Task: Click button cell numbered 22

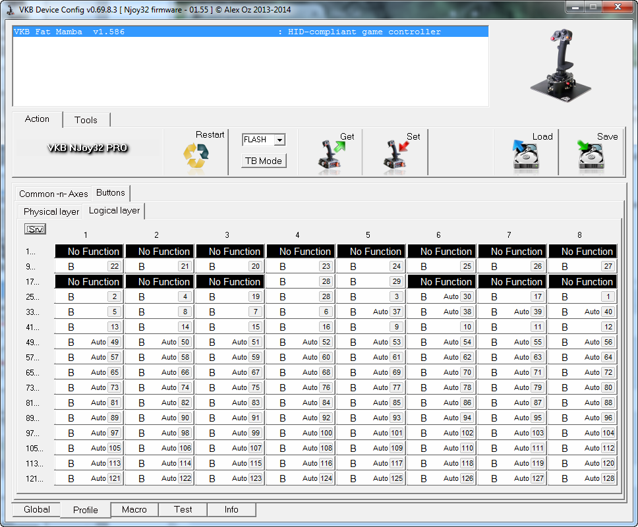Action: click(x=89, y=266)
